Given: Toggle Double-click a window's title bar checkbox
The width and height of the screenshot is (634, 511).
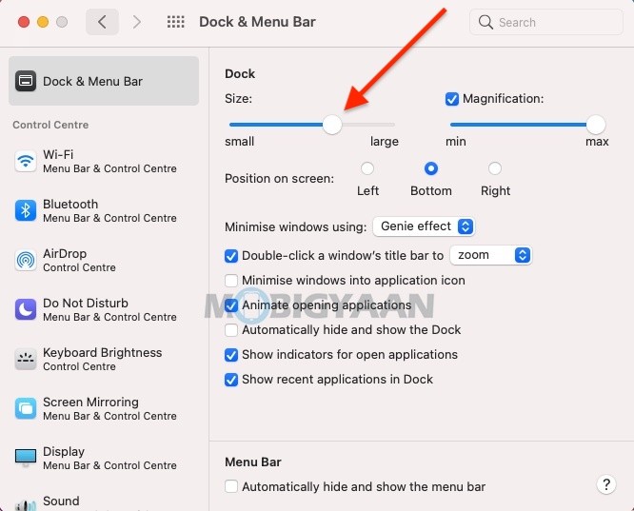Looking at the screenshot, I should [x=231, y=255].
